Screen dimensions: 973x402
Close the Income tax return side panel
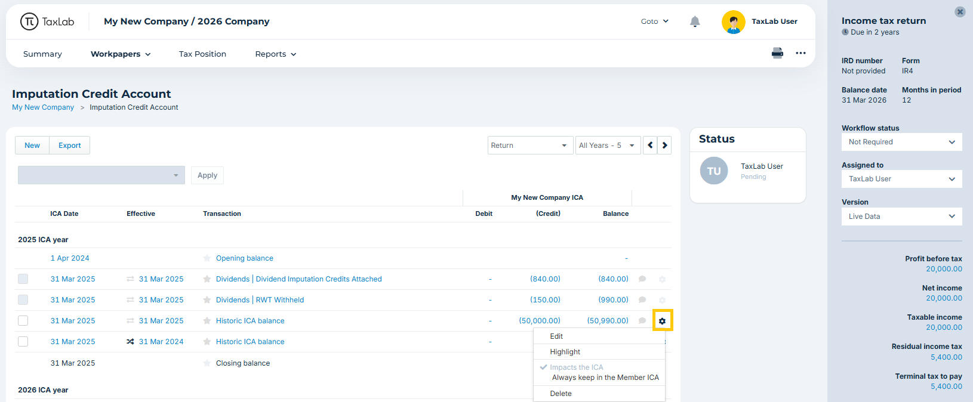(x=960, y=12)
